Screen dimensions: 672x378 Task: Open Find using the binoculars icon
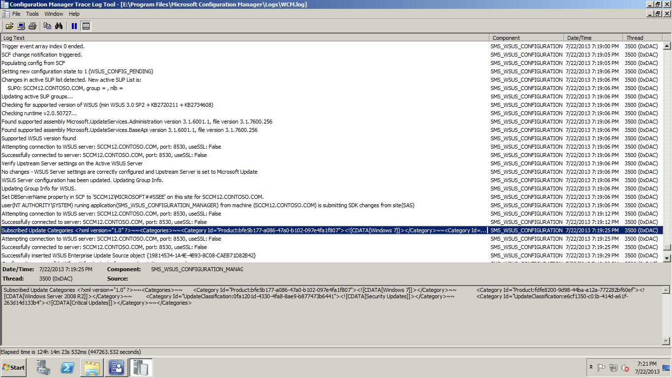tap(59, 26)
